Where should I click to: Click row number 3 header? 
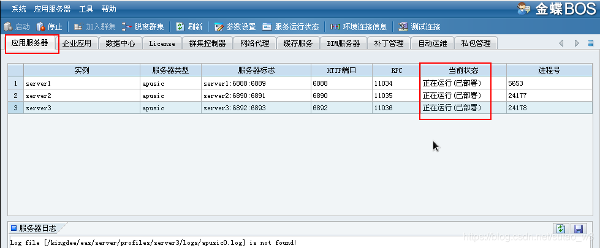16,108
